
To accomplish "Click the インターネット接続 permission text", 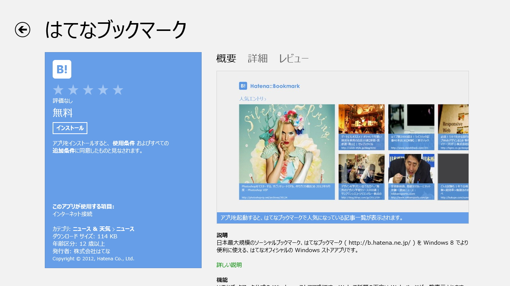I will 72,214.
